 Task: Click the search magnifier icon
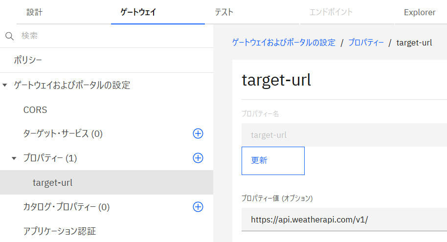(9, 36)
